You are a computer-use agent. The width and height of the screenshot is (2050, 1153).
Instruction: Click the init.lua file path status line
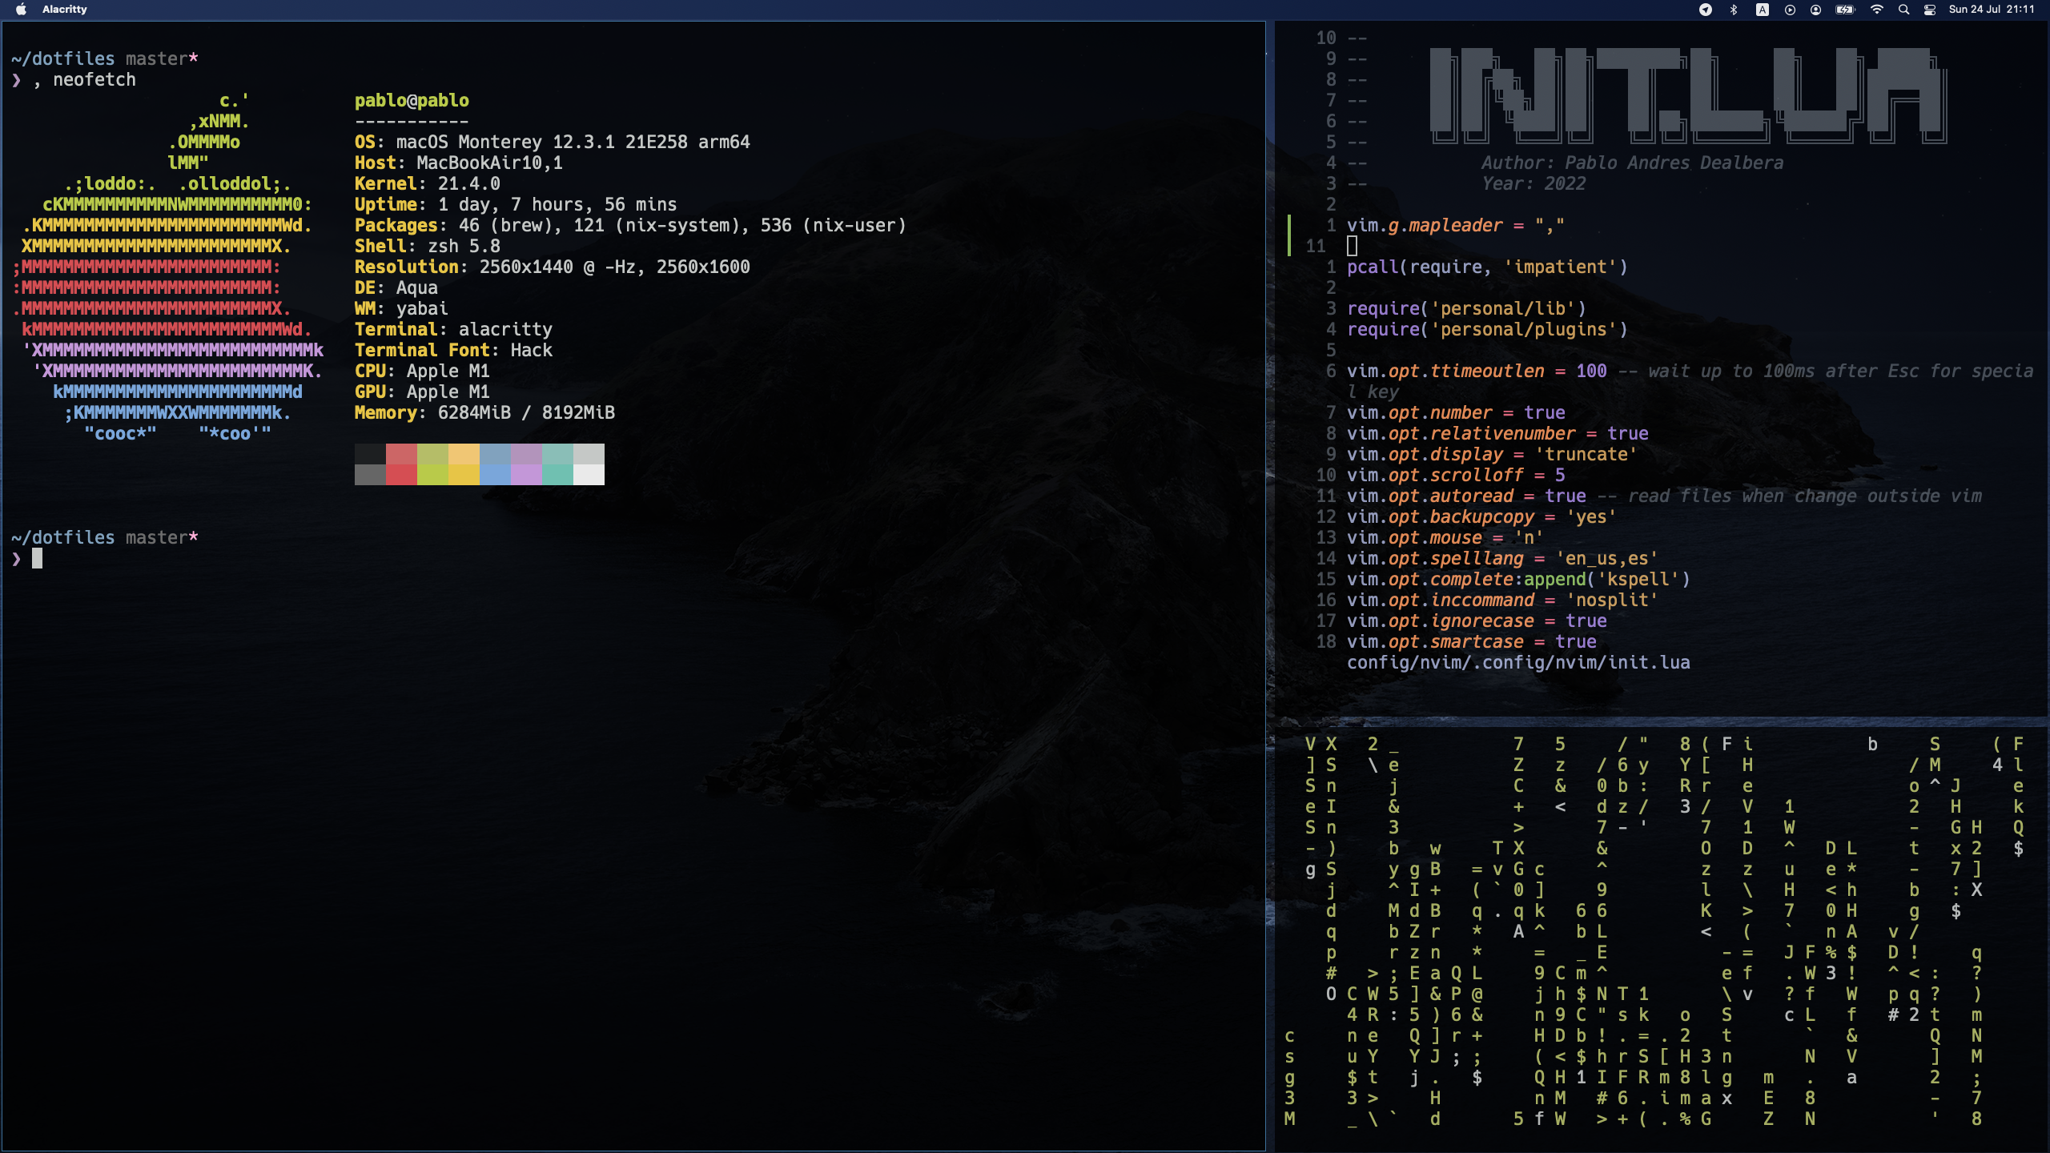coord(1518,662)
